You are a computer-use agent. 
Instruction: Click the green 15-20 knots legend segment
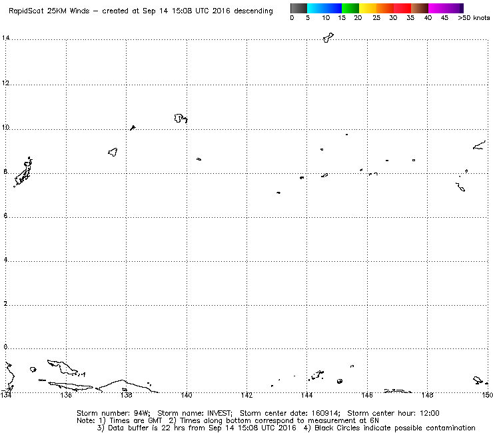[350, 8]
